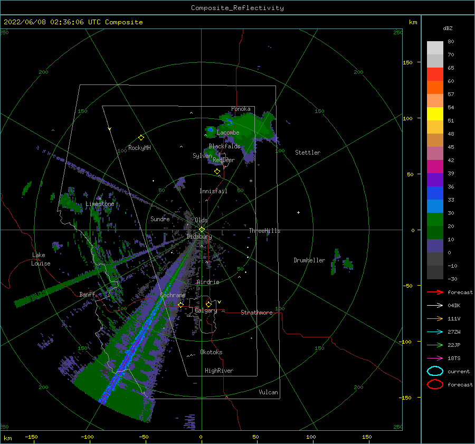Click the Calgary city label
This screenshot has width=475, height=444.
tap(206, 310)
